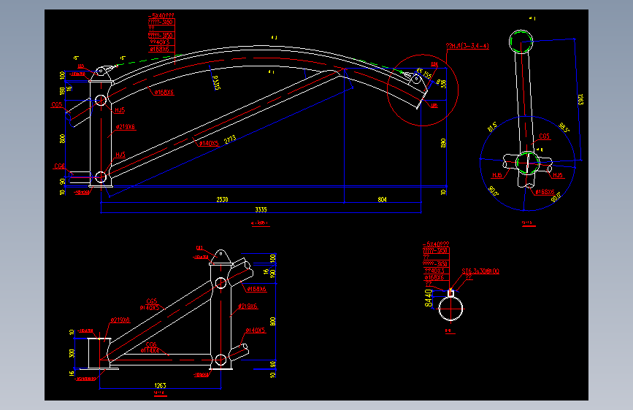
Task: Click the ø146X5 label in lower view
Action: pos(256,330)
